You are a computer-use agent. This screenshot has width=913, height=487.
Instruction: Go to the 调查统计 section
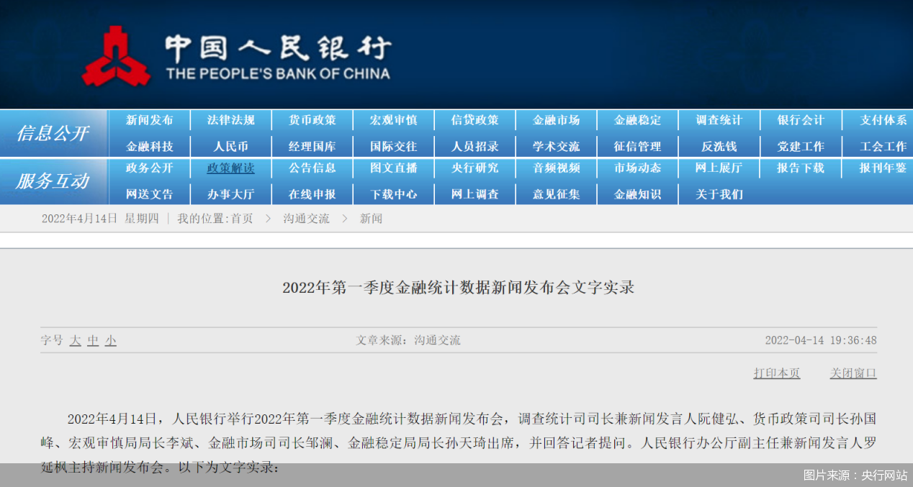pos(719,120)
